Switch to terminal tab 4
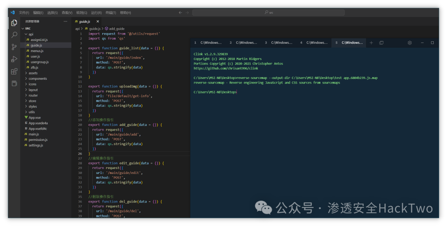The width and height of the screenshot is (447, 226). tap(314, 43)
